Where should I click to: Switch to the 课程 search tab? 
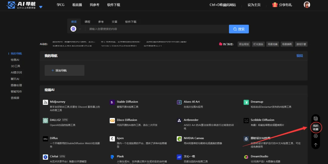click(x=87, y=22)
